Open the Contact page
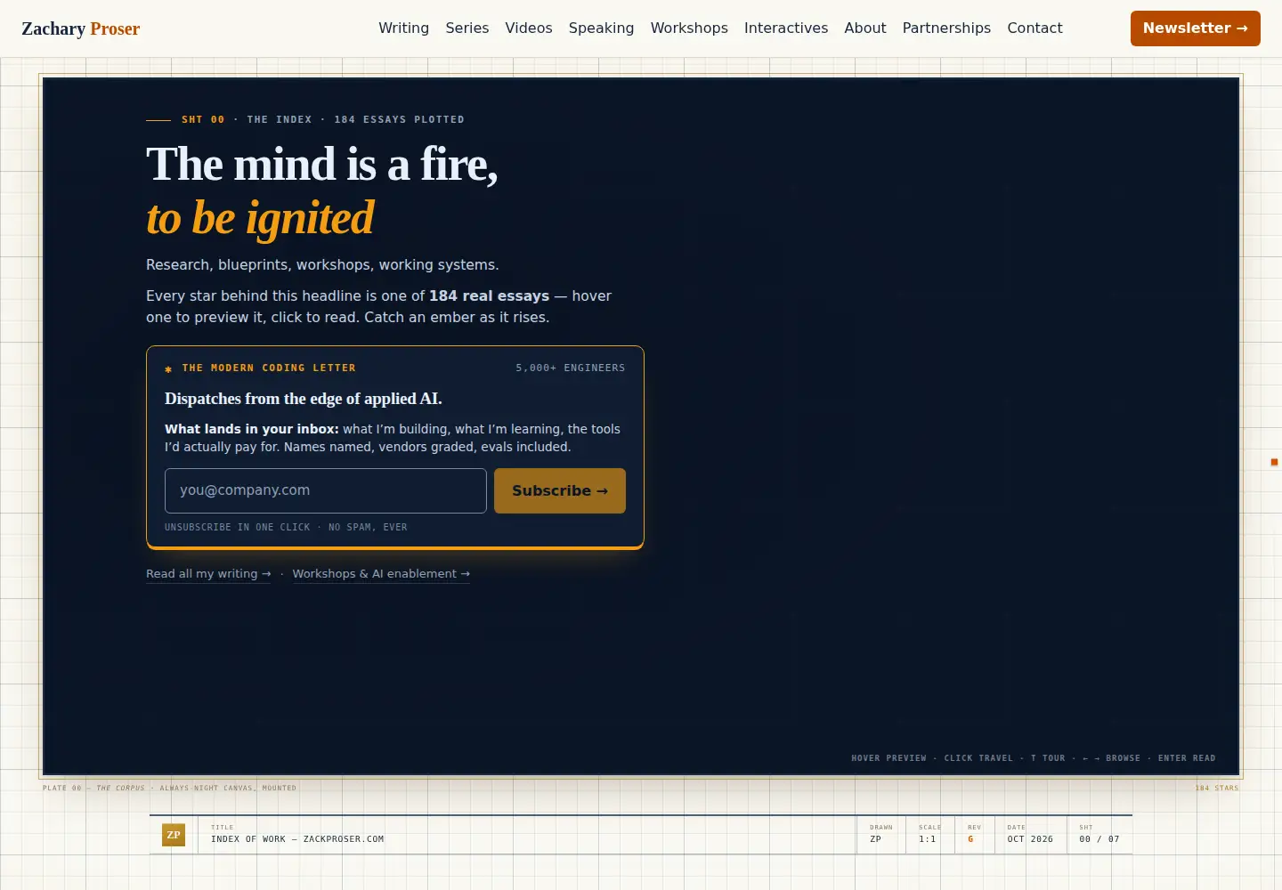The image size is (1282, 890). (x=1035, y=28)
